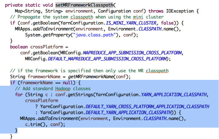Click the "java.class.path" string literal
Screen dimensions: 219x139
pyautogui.click(x=95, y=35)
